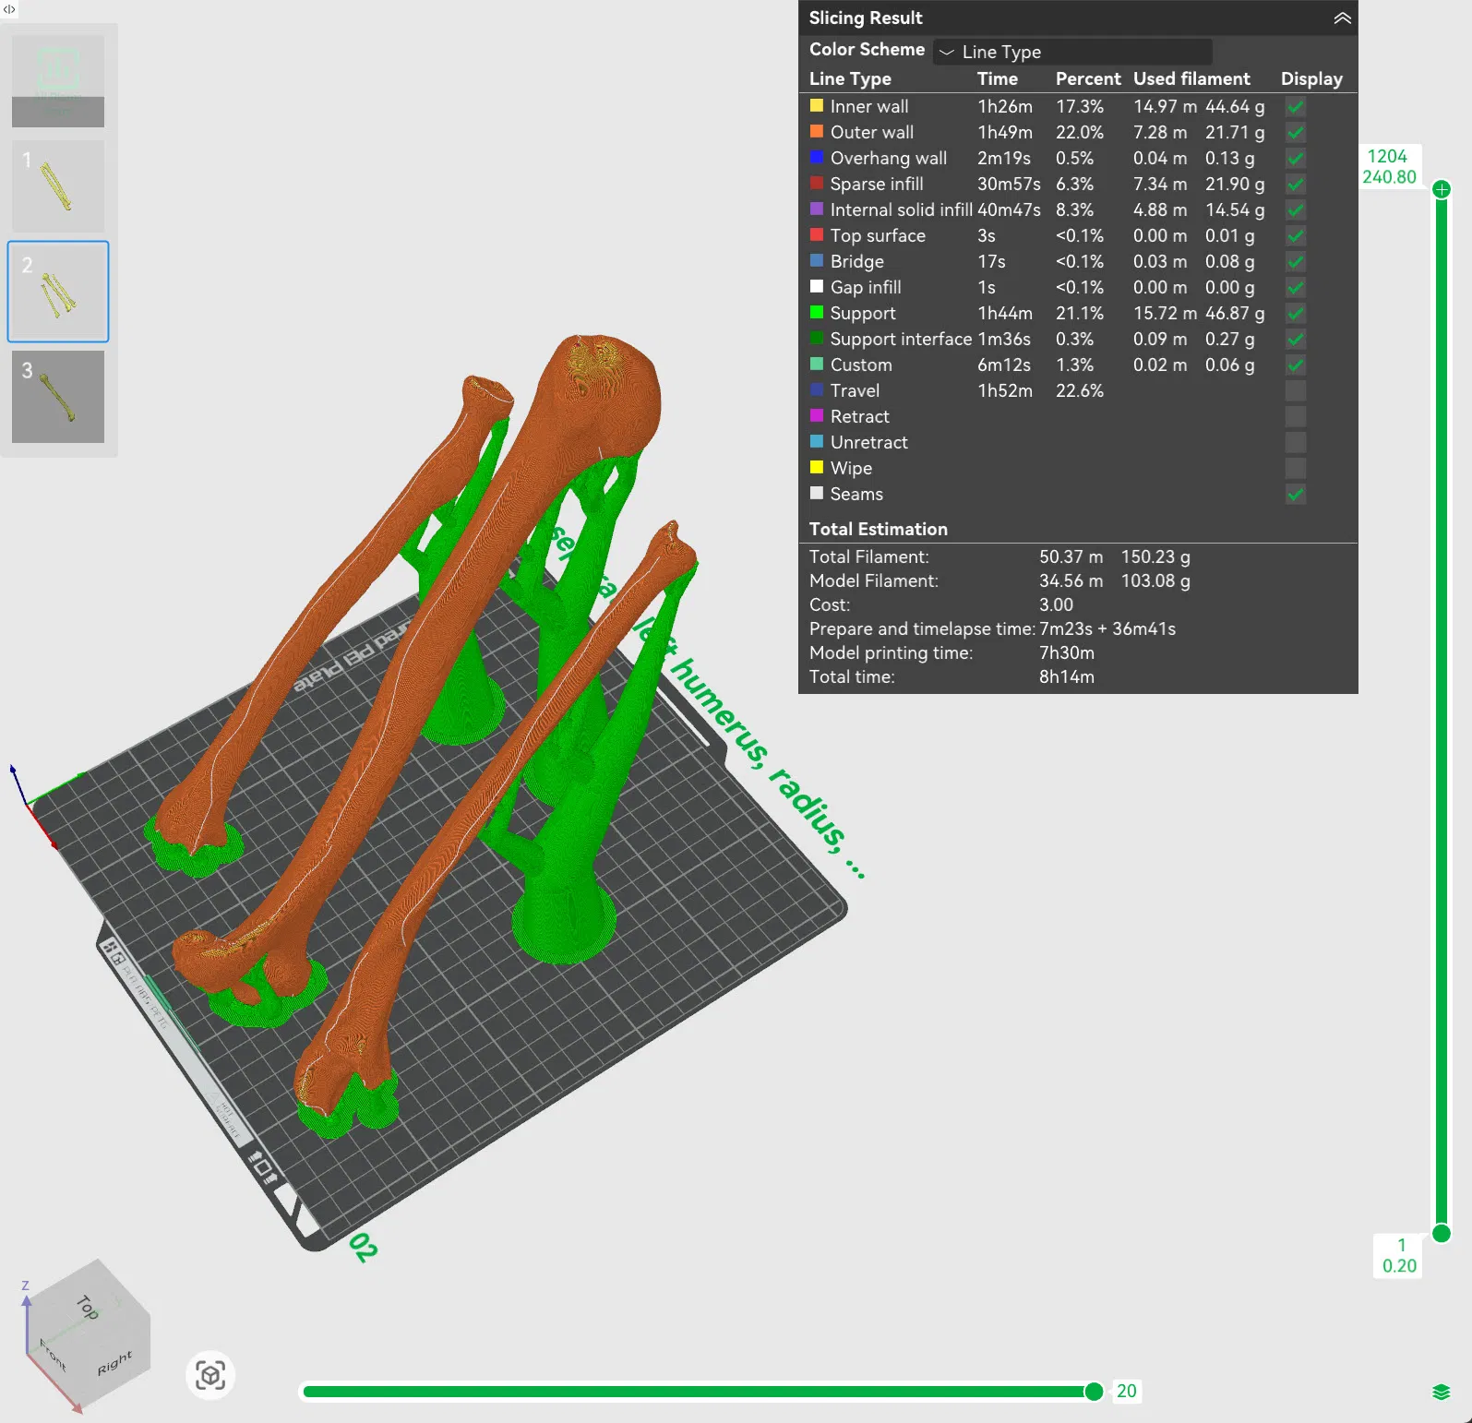Click the orange Outer wall color swatch
The width and height of the screenshot is (1472, 1423).
817,131
